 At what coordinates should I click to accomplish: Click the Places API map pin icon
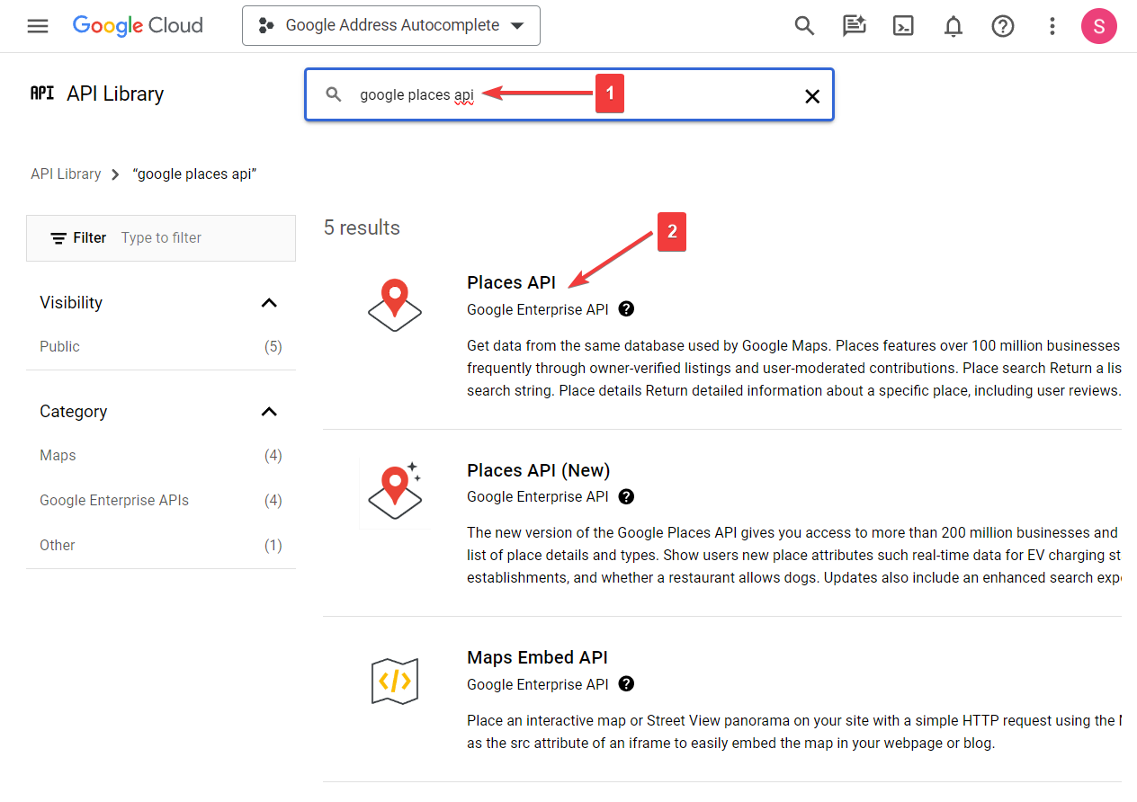coord(395,305)
